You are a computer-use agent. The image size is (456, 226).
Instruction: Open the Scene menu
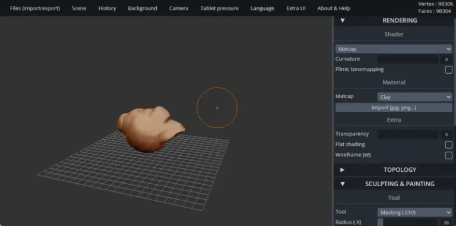pyautogui.click(x=79, y=8)
